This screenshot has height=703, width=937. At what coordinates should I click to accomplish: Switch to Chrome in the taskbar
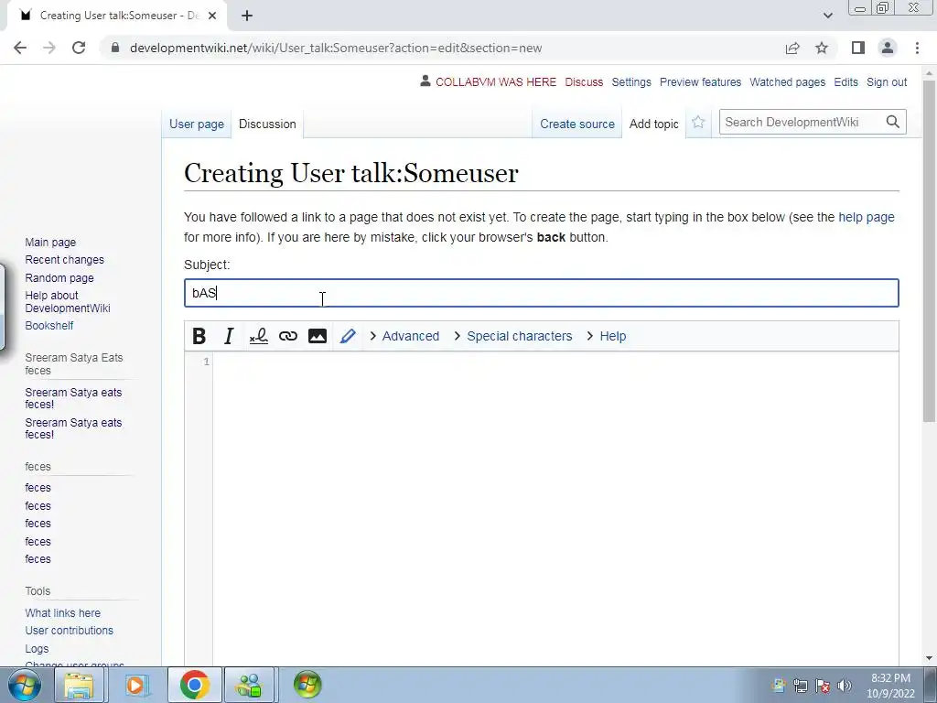(194, 685)
